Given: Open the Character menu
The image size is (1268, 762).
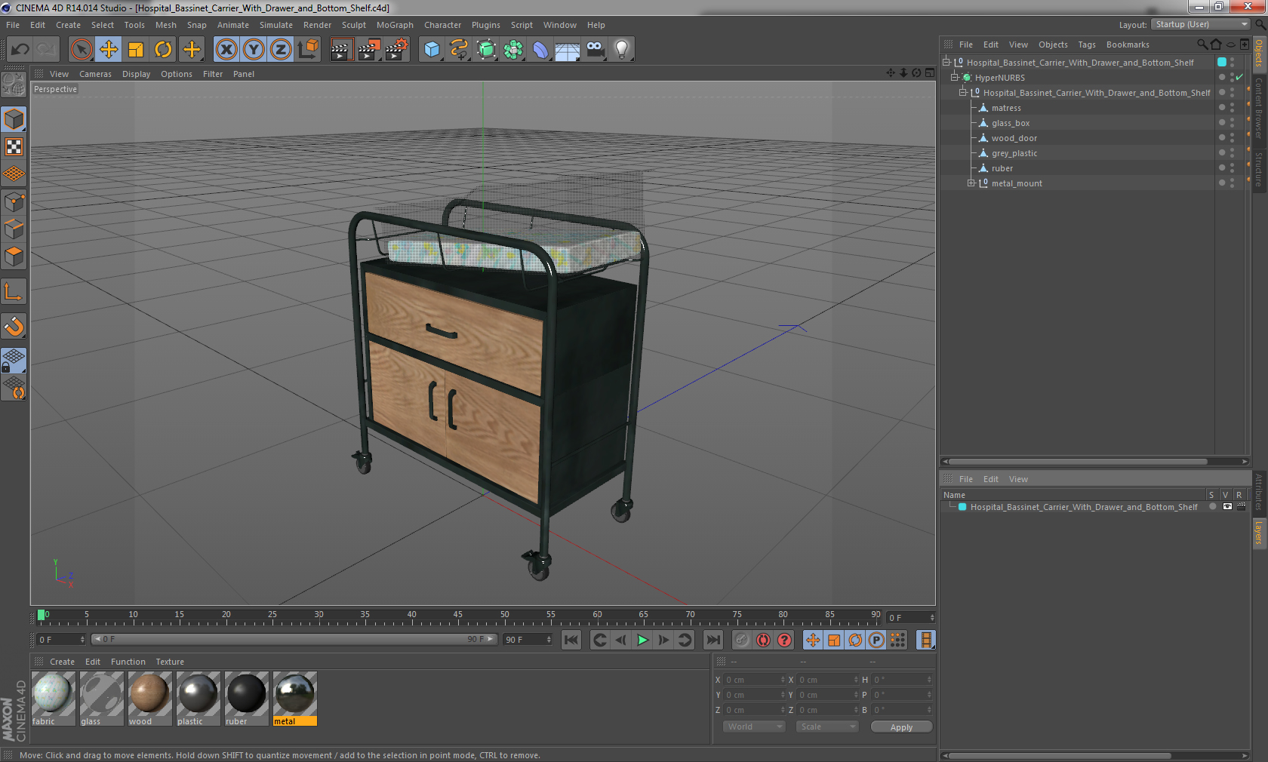Looking at the screenshot, I should (442, 25).
